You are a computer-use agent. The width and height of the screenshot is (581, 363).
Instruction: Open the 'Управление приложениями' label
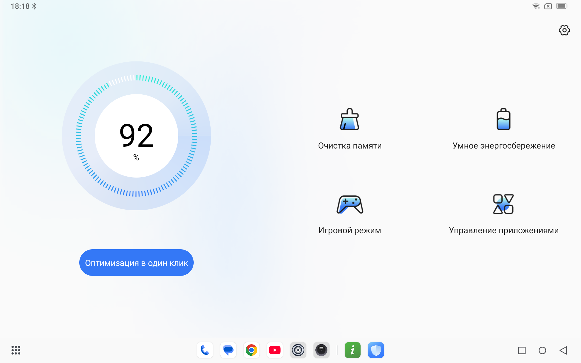pos(504,231)
